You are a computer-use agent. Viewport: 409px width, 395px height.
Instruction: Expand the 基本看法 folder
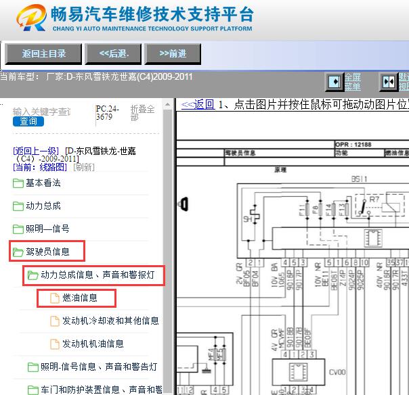pos(43,183)
